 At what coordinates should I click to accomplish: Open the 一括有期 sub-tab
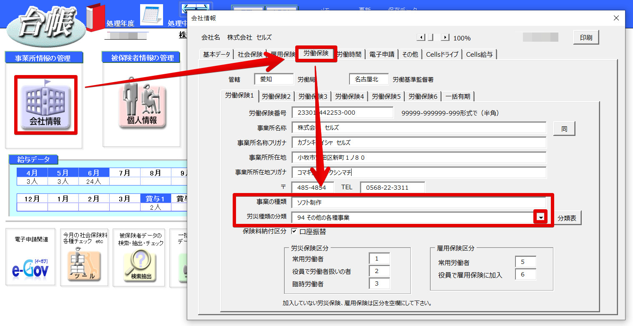[x=458, y=96]
